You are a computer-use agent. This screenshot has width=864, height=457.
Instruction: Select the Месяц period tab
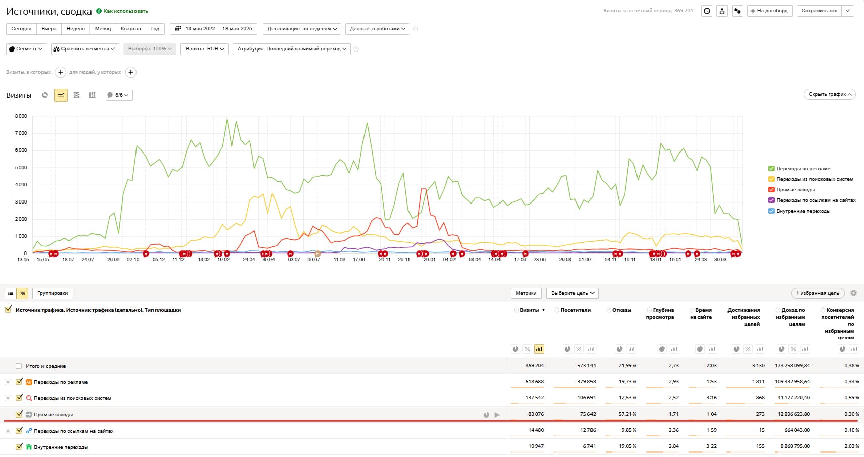(103, 29)
